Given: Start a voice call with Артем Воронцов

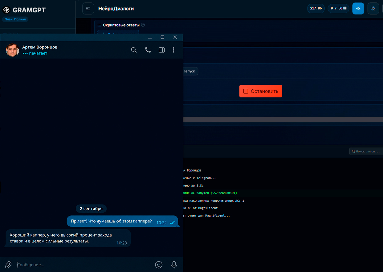Looking at the screenshot, I should [148, 50].
